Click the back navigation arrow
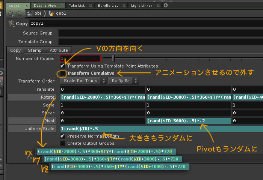The image size is (263, 180). 10,14
